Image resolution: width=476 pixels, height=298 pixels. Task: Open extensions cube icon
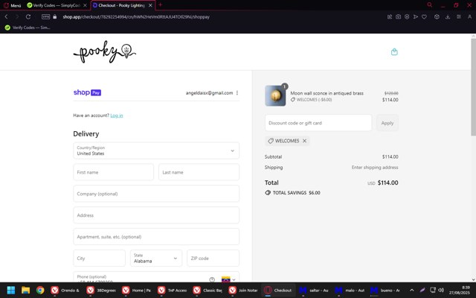pyautogui.click(x=437, y=16)
